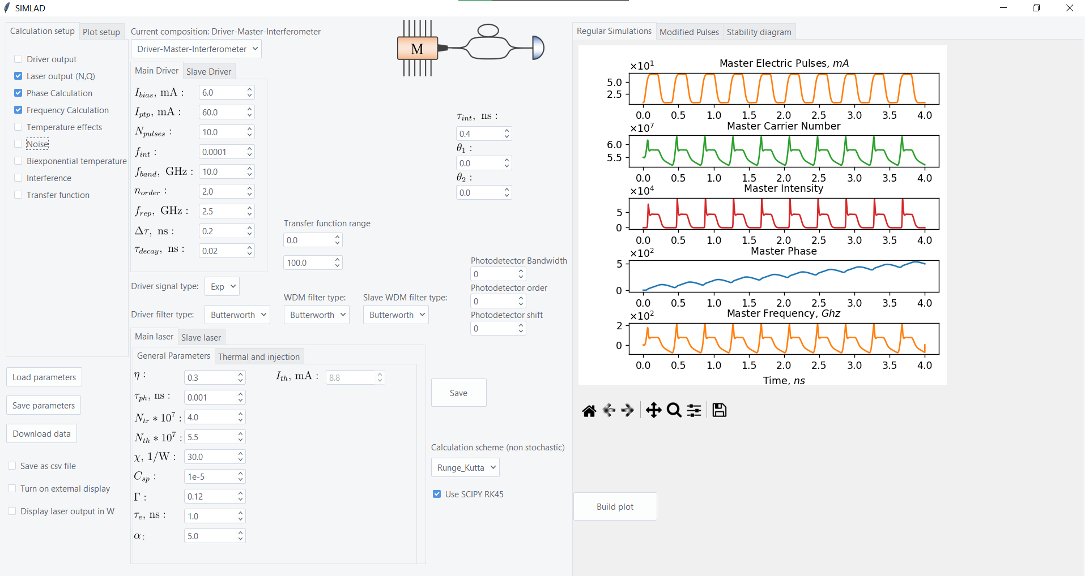Viewport: 1085px width, 576px height.
Task: Enable the Driver output checkbox
Action: pos(19,59)
